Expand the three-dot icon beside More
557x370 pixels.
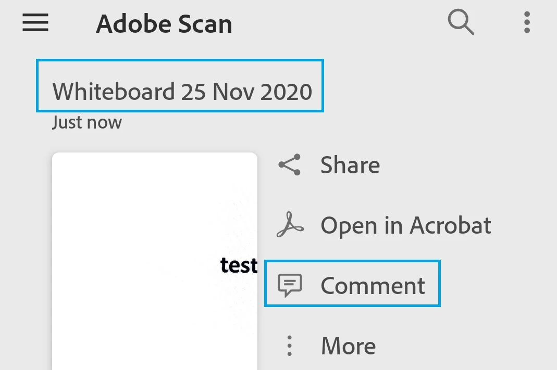(x=290, y=346)
